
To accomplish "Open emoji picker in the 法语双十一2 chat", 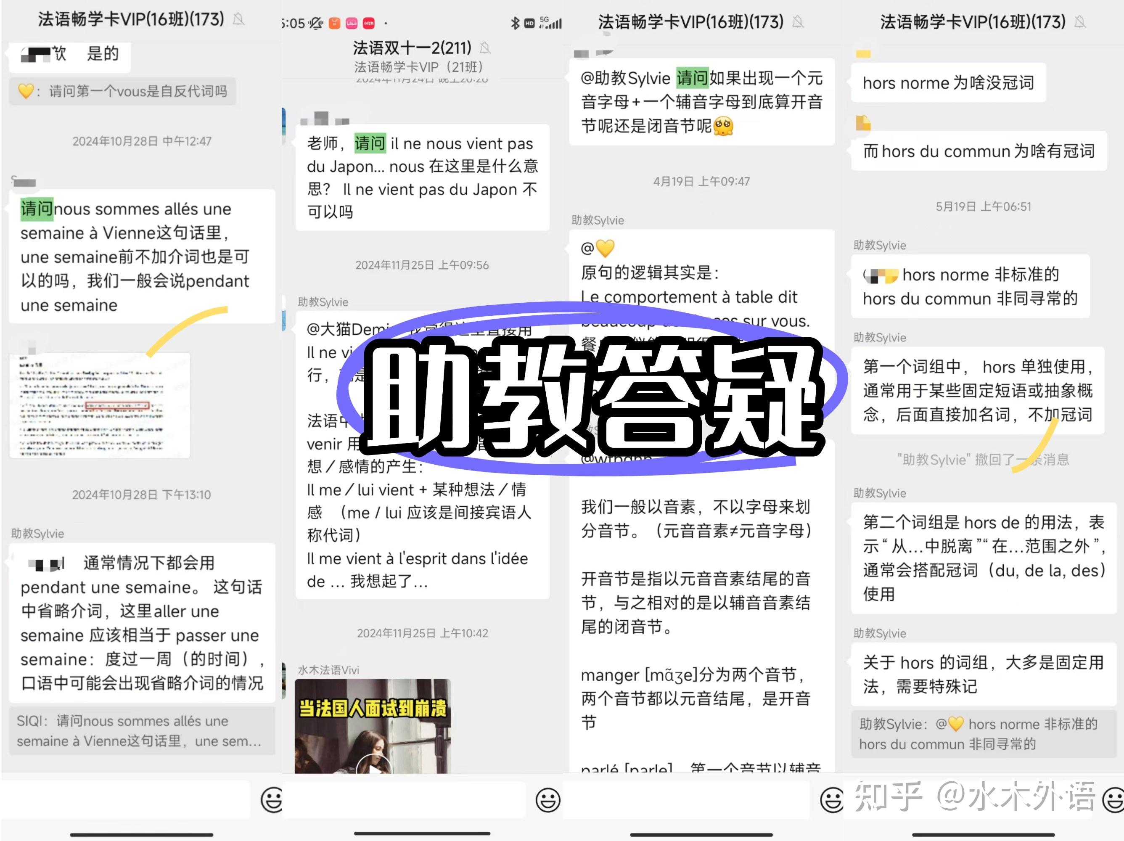I will (548, 800).
